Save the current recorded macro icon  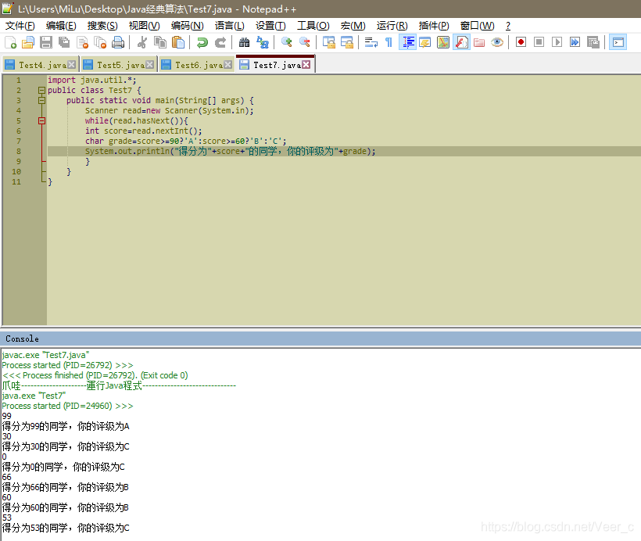[593, 42]
